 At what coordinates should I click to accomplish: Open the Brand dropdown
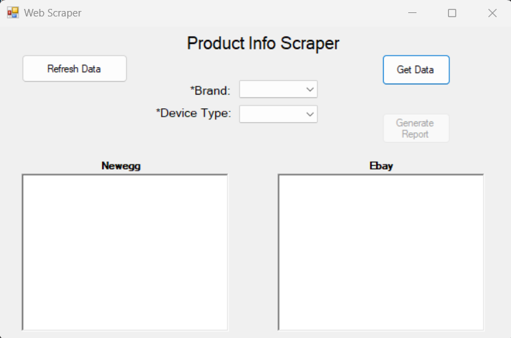pos(278,89)
